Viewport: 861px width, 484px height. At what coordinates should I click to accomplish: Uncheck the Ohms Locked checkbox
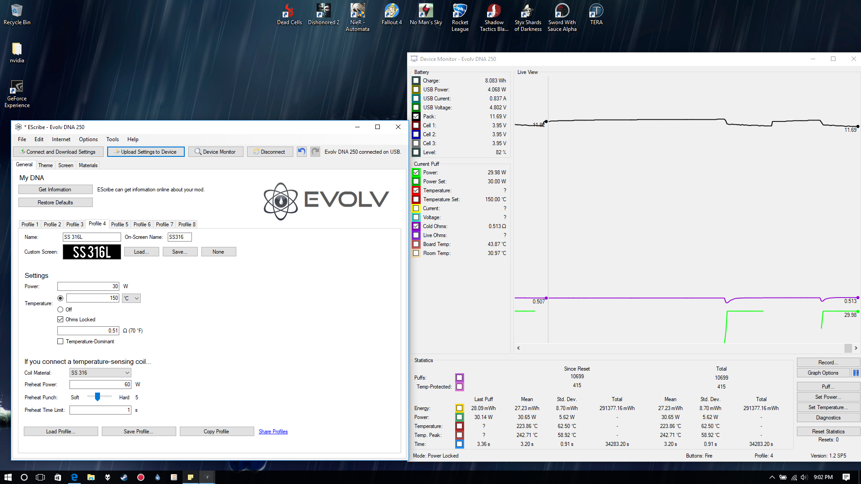[x=61, y=320]
